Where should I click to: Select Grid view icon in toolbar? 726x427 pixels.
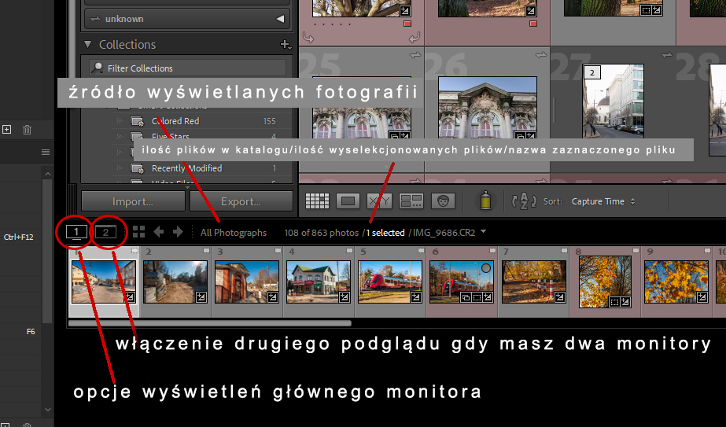[x=317, y=201]
